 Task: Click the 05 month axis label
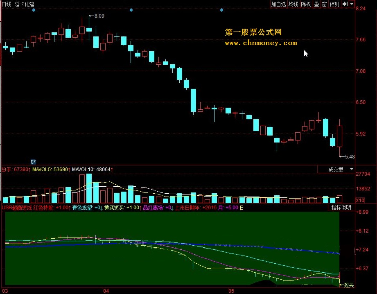[x=231, y=291]
